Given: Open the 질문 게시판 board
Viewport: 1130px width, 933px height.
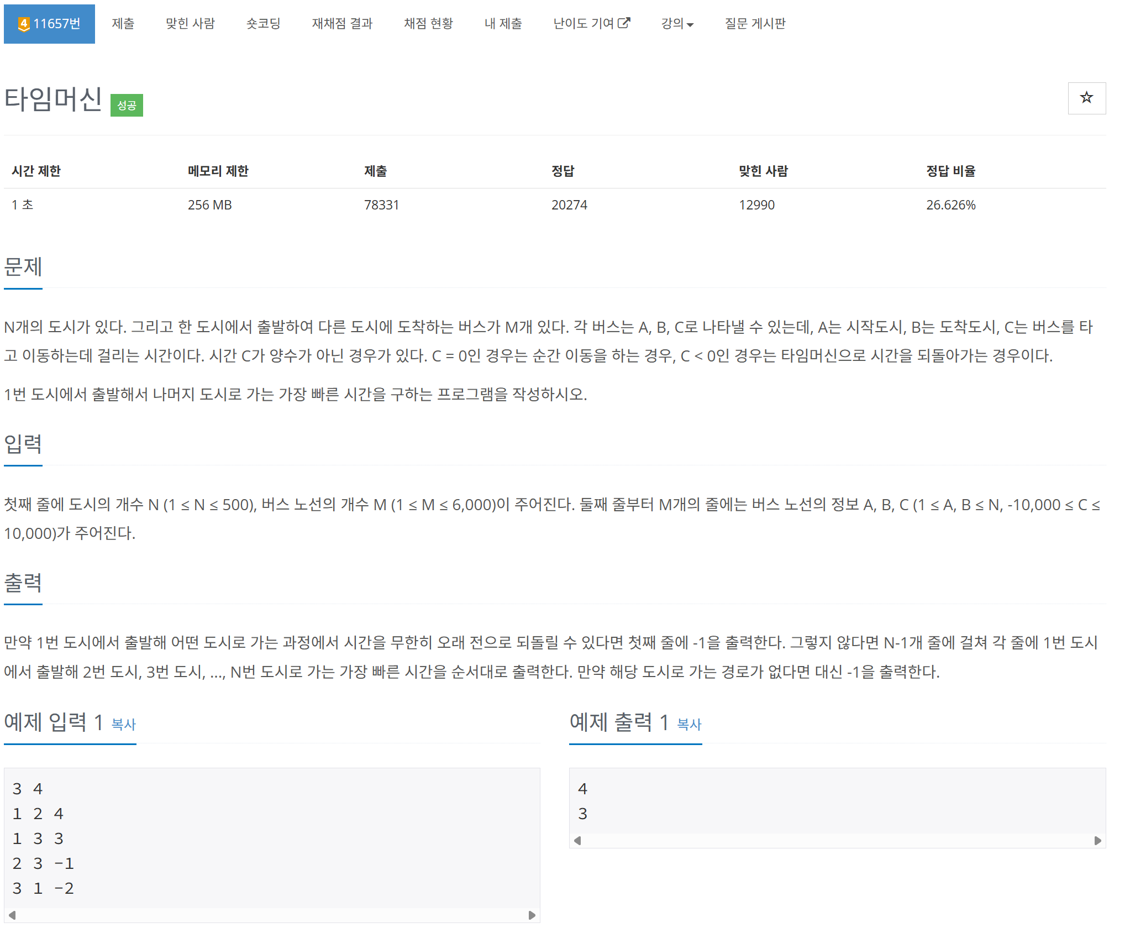Looking at the screenshot, I should pyautogui.click(x=755, y=24).
